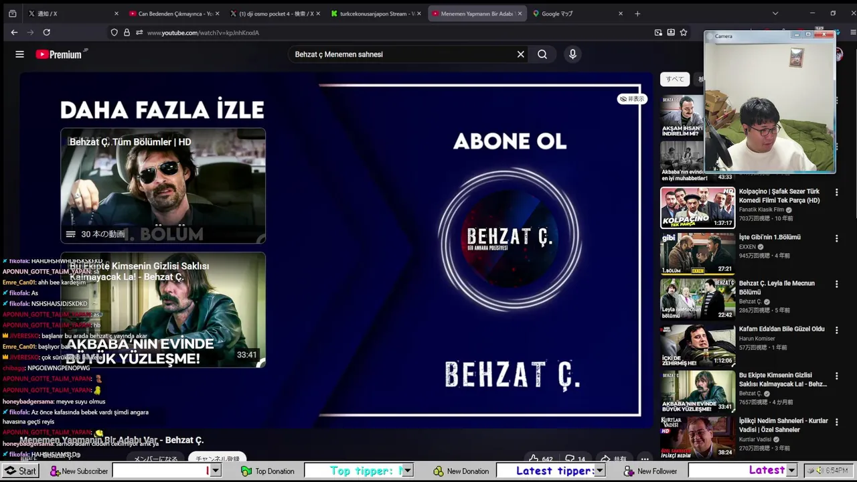This screenshot has width=857, height=482.
Task: Open the firefox view button left of the tabs
Action: tap(12, 13)
